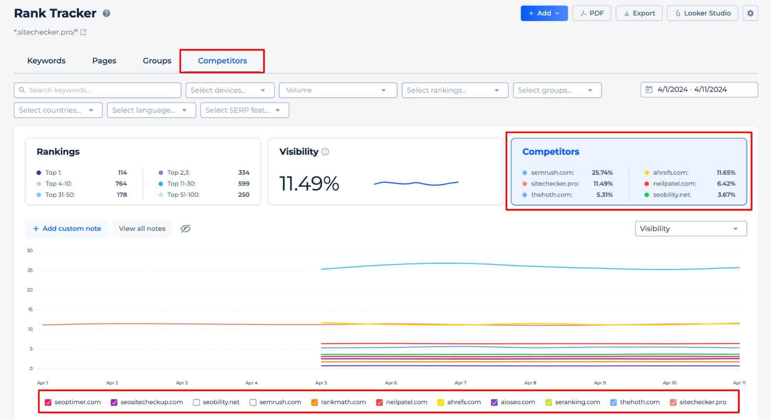Screen dimensions: 771x420
Task: Toggle the thehoth.com legend checkbox
Action: tap(614, 402)
